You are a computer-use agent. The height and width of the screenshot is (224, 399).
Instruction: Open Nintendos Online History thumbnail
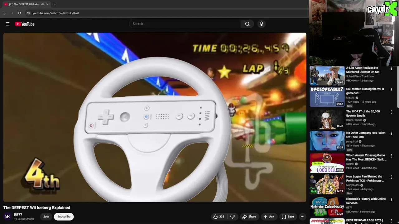click(327, 207)
